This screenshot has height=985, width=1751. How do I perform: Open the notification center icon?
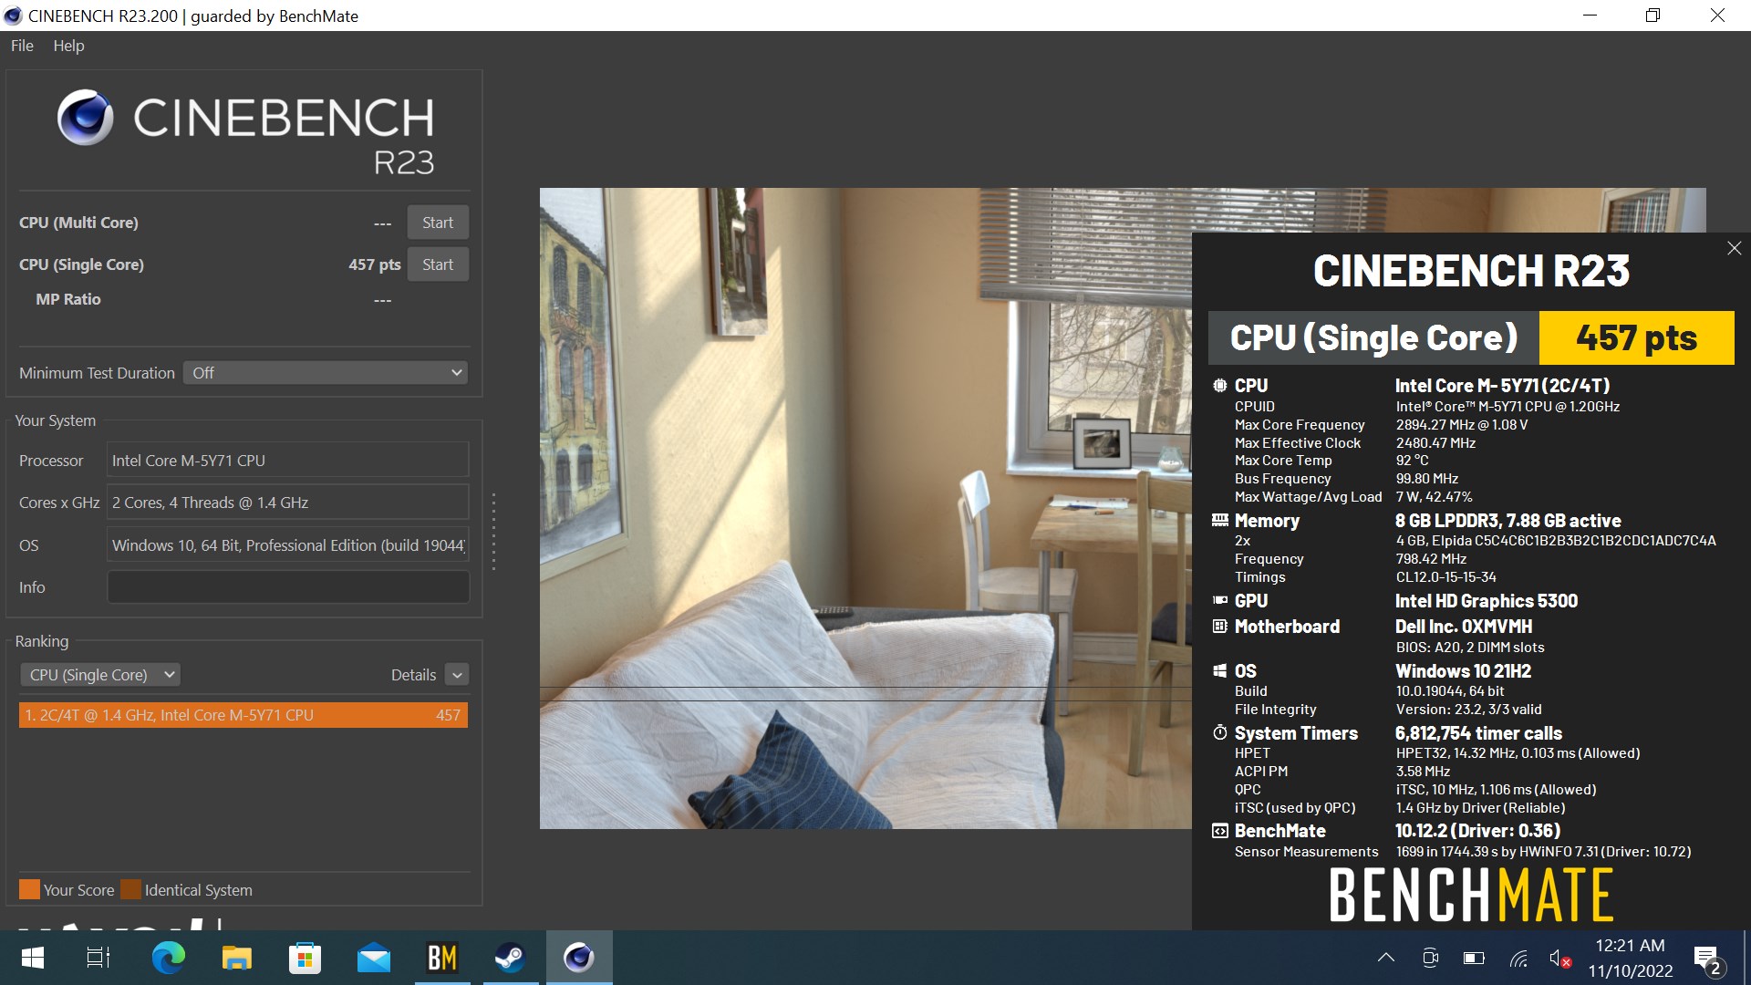(1707, 959)
